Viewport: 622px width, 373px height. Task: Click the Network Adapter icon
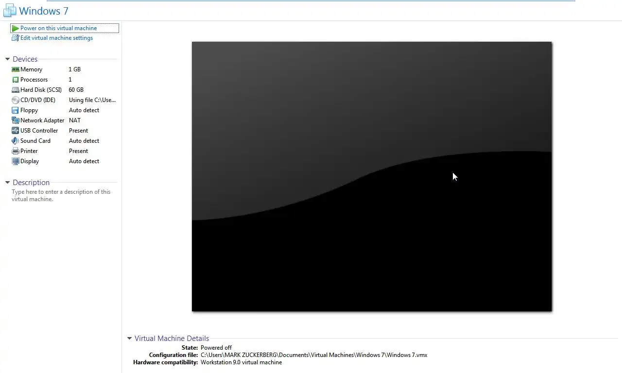click(x=16, y=120)
